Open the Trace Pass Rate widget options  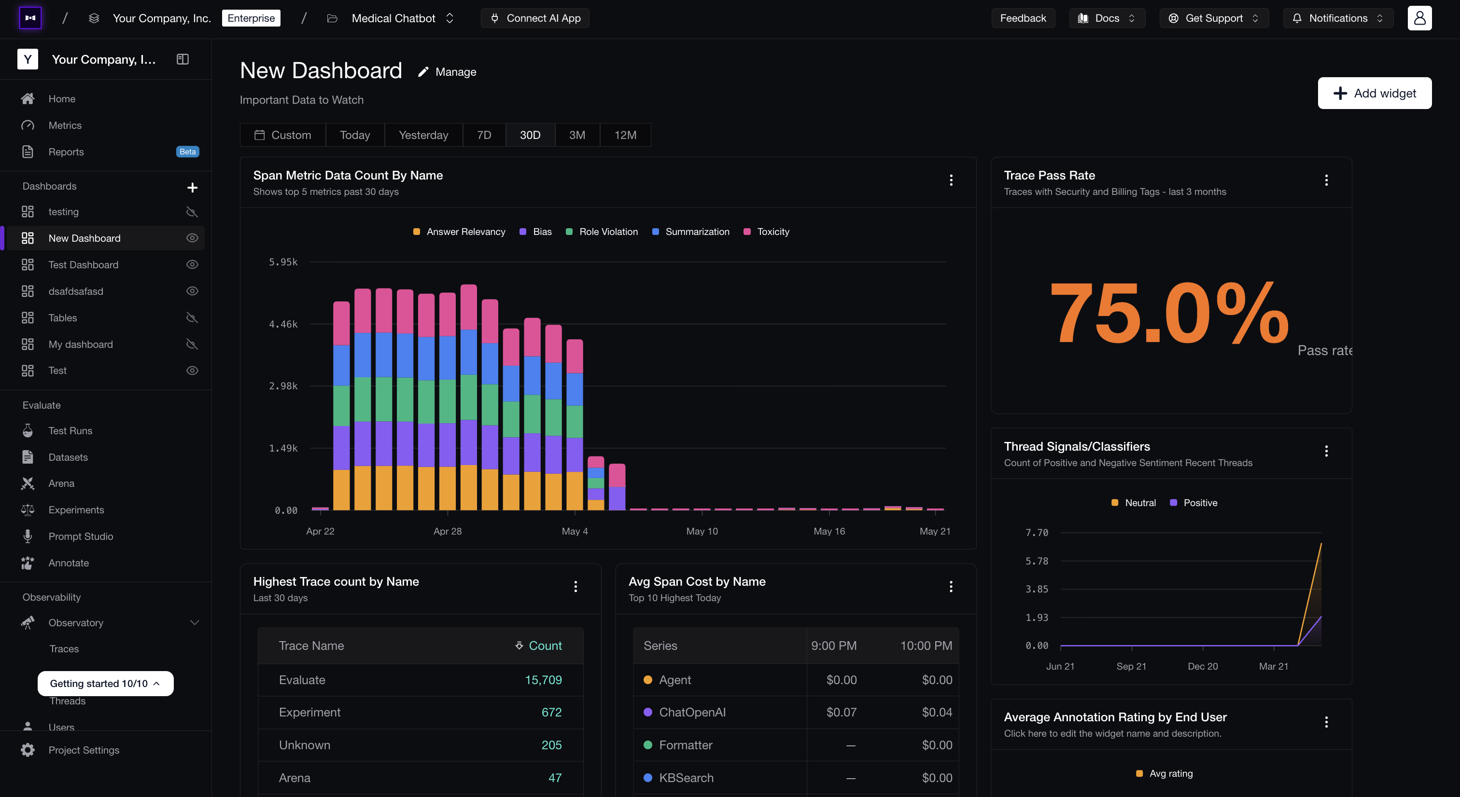pos(1326,180)
